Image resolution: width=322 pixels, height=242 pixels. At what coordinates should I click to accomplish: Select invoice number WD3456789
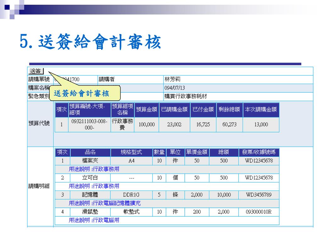click(x=259, y=195)
